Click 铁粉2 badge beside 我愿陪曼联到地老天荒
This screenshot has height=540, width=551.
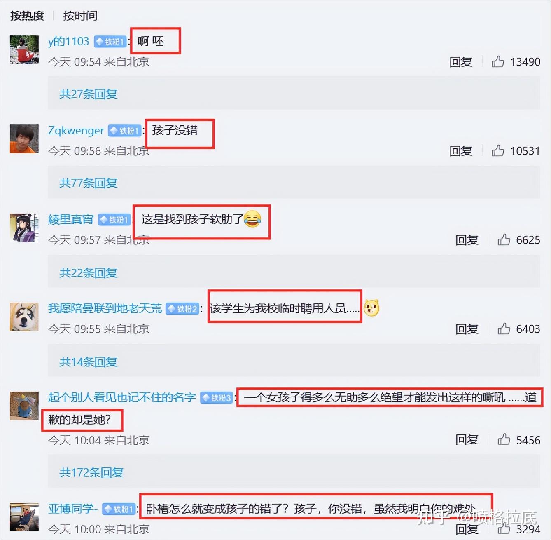pos(182,309)
